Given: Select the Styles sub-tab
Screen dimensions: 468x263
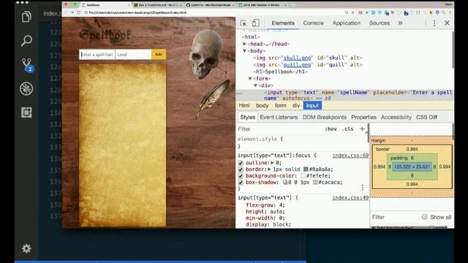Looking at the screenshot, I should pyautogui.click(x=248, y=117).
